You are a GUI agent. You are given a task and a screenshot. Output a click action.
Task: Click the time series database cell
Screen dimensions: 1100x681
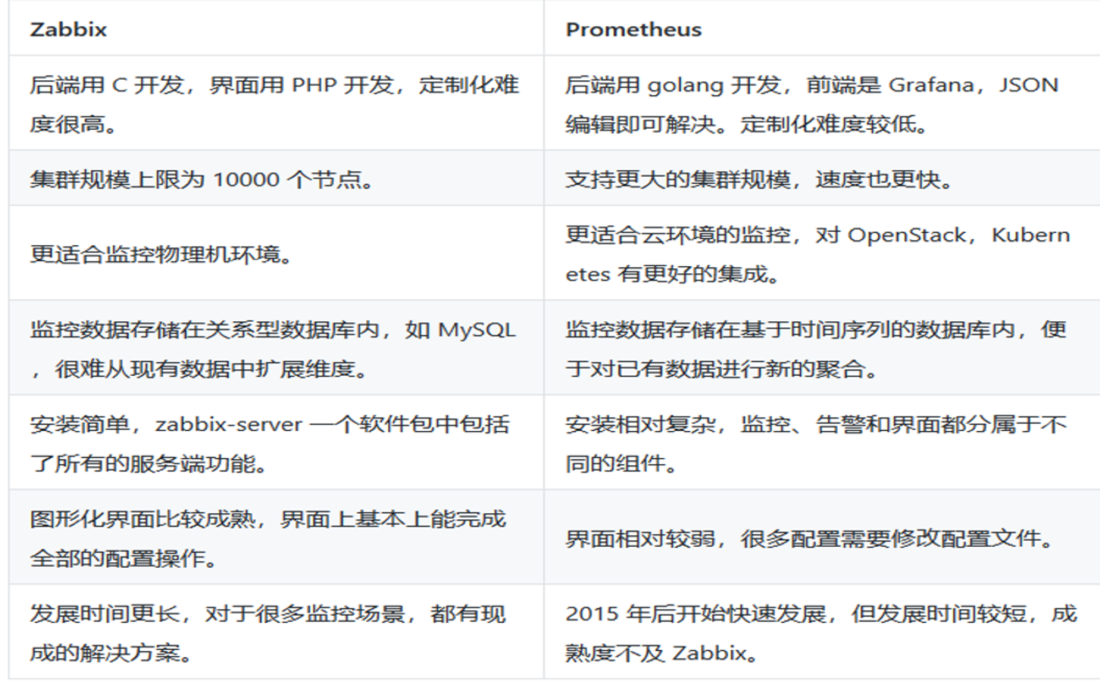click(816, 349)
